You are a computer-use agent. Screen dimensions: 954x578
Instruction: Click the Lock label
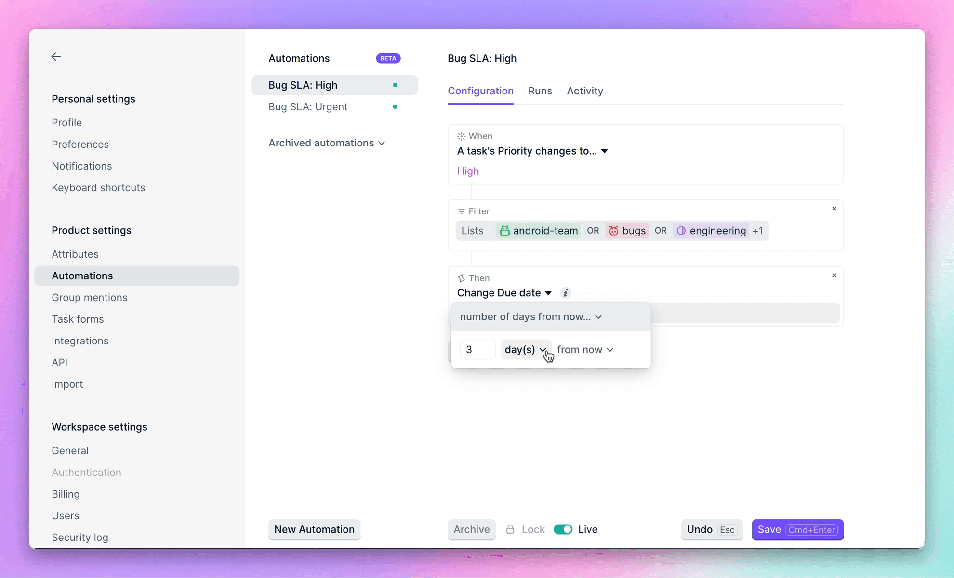click(x=533, y=529)
